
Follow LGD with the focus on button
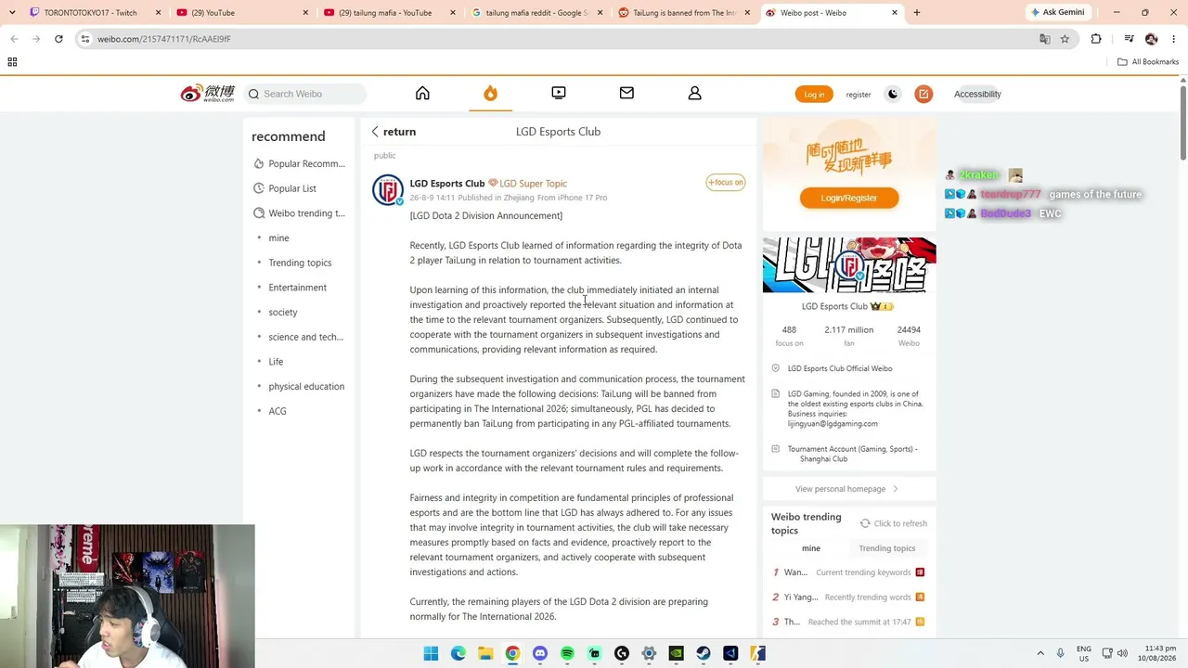click(x=725, y=182)
